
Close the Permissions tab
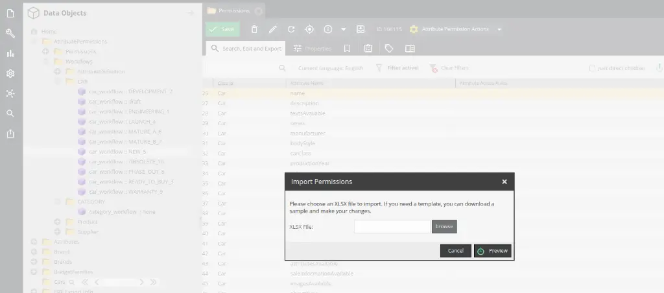tap(258, 11)
